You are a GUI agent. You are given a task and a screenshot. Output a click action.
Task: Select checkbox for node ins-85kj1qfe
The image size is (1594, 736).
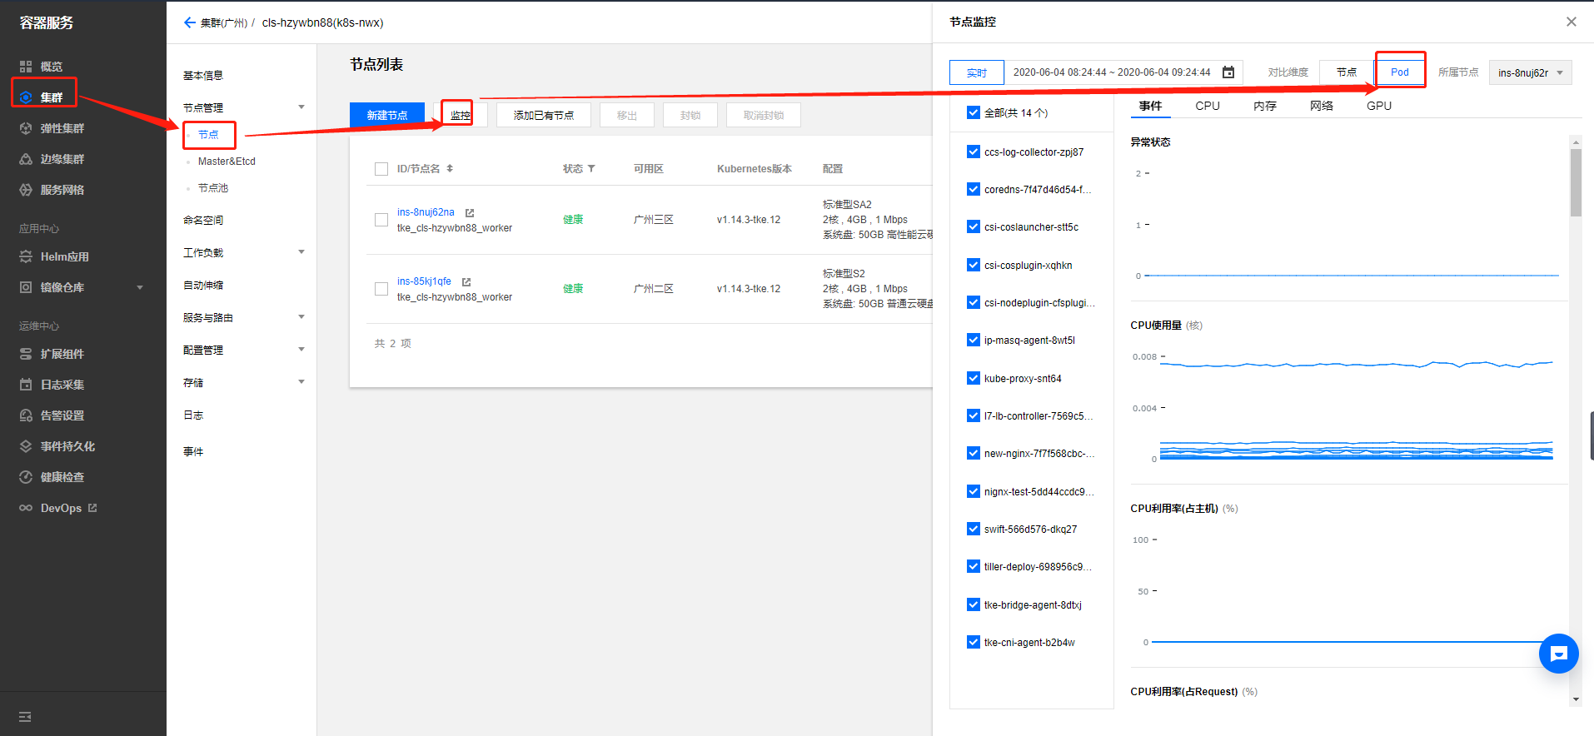(381, 289)
